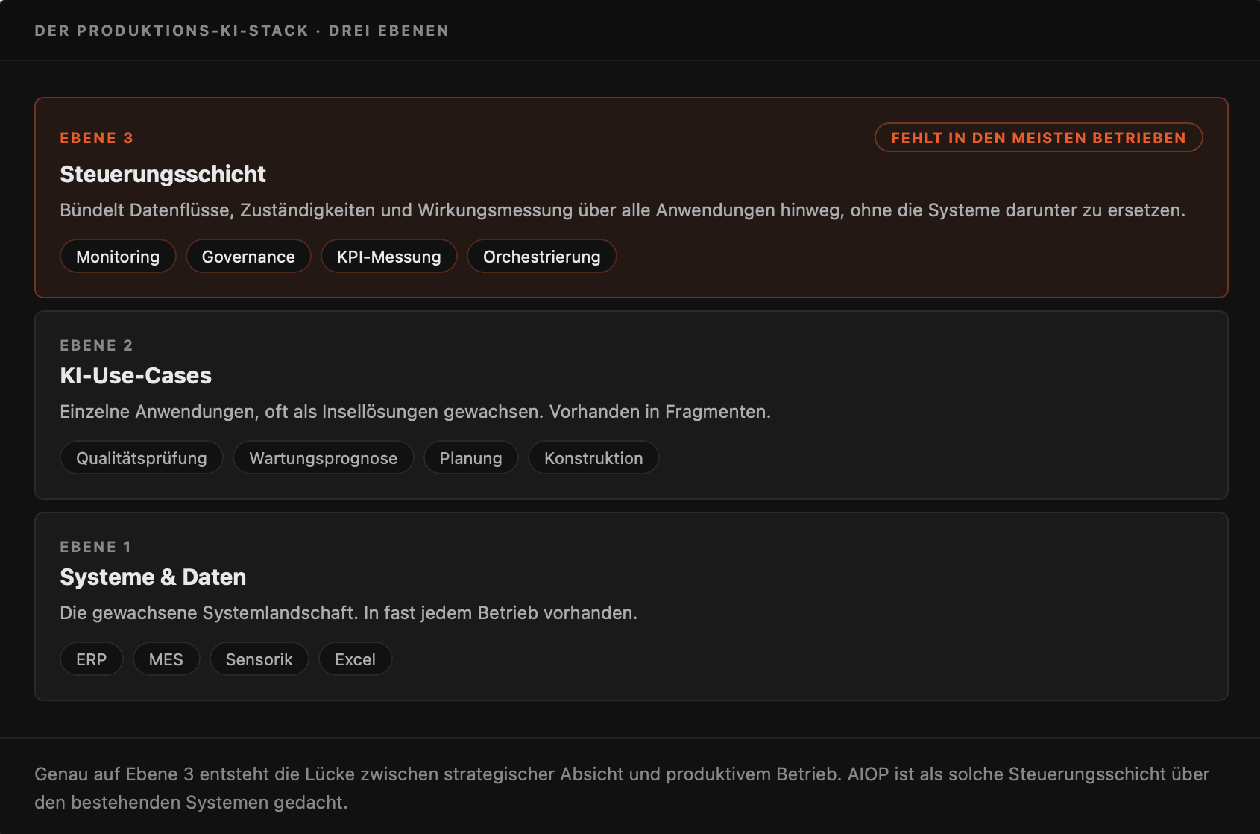
Task: Choose the Orchestrierung chip
Action: coord(541,256)
